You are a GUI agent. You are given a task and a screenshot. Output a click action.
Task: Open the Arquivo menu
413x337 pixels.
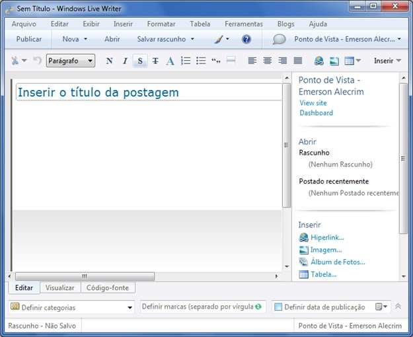pos(24,24)
